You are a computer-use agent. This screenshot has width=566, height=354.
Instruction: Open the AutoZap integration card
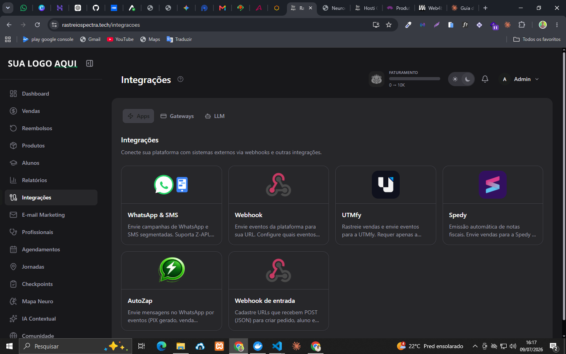[x=171, y=291]
